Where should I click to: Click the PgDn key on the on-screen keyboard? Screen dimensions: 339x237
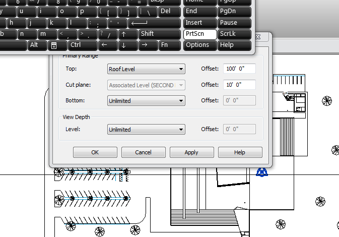234,12
